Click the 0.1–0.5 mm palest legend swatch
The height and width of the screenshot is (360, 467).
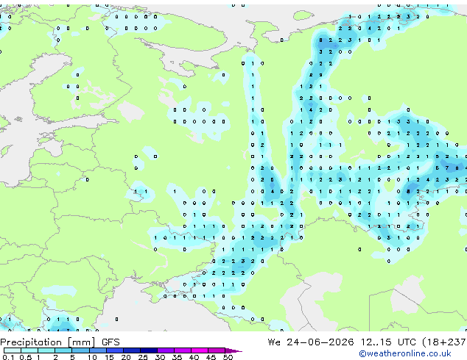13,350
